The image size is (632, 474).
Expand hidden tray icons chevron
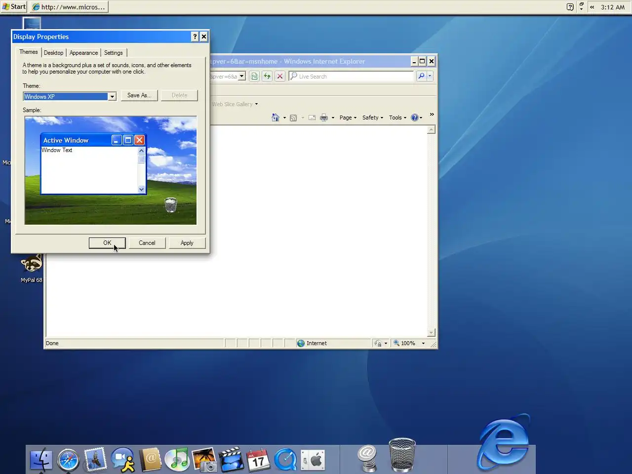(x=592, y=7)
